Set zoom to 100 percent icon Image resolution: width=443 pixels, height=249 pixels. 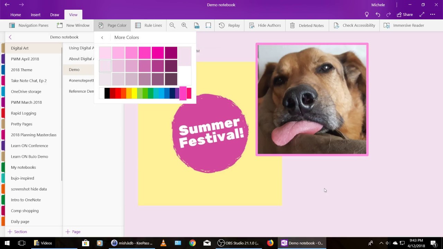pyautogui.click(x=197, y=25)
